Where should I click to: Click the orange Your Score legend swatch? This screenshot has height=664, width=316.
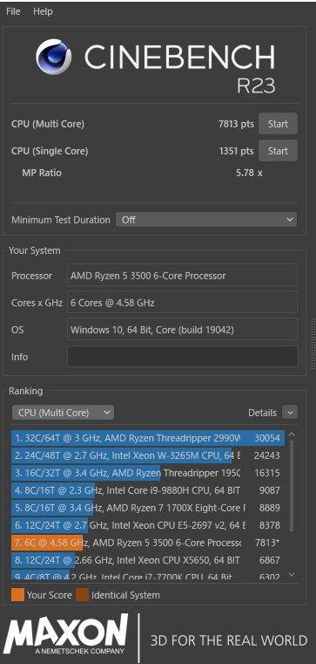[x=17, y=595]
